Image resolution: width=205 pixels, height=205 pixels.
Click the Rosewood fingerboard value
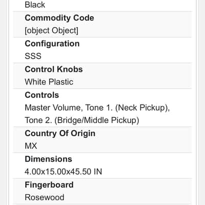[x=45, y=197]
